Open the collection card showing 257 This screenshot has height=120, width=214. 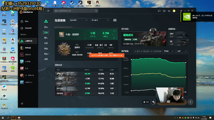click(x=178, y=35)
